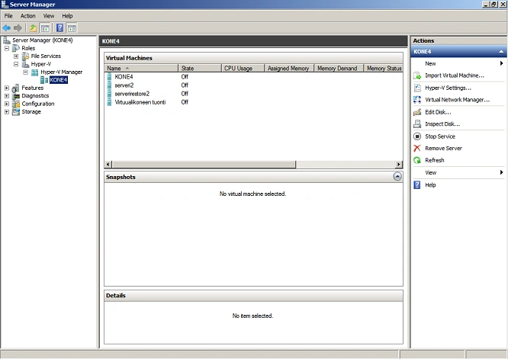Toggle the Show/Hide Action Pane toolbar icon
The height and width of the screenshot is (359, 508).
[72, 28]
